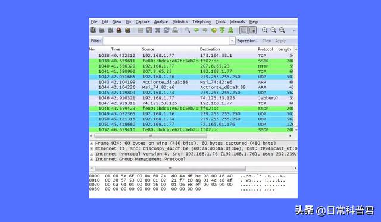Image resolution: width=381 pixels, height=222 pixels.
Task: Expand the Internet Group Management Protocol node
Action: (x=92, y=159)
